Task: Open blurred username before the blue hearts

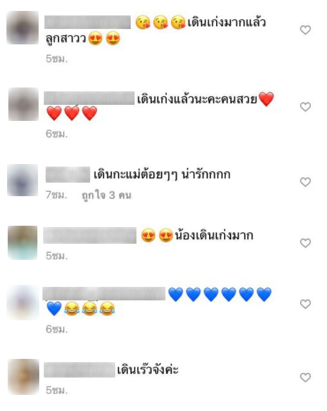Action: [104, 293]
